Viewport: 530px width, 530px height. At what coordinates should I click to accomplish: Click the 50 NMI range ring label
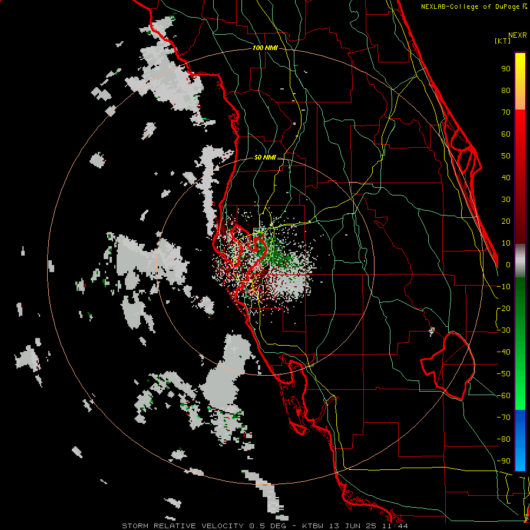[265, 157]
